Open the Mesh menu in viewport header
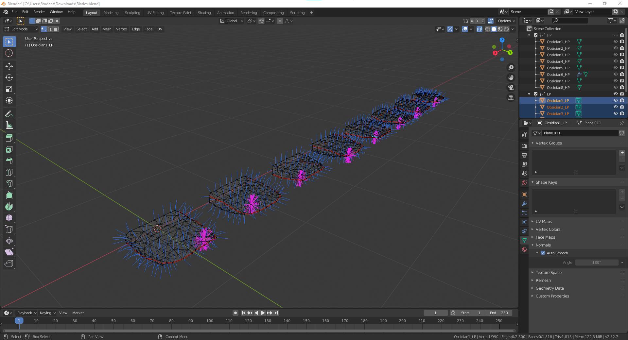 point(107,29)
